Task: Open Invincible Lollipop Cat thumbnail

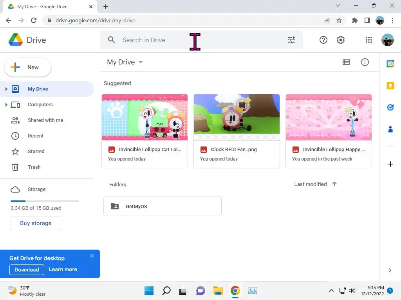Action: point(145,117)
